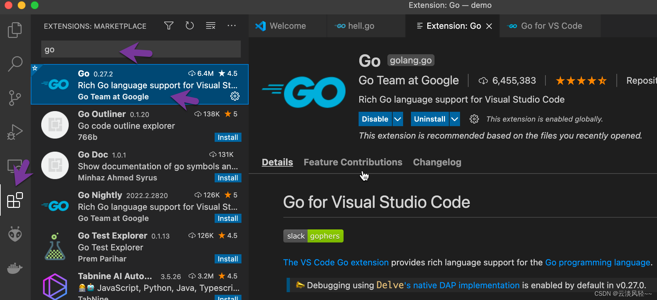Click the macOS green zoom button

click(x=34, y=5)
